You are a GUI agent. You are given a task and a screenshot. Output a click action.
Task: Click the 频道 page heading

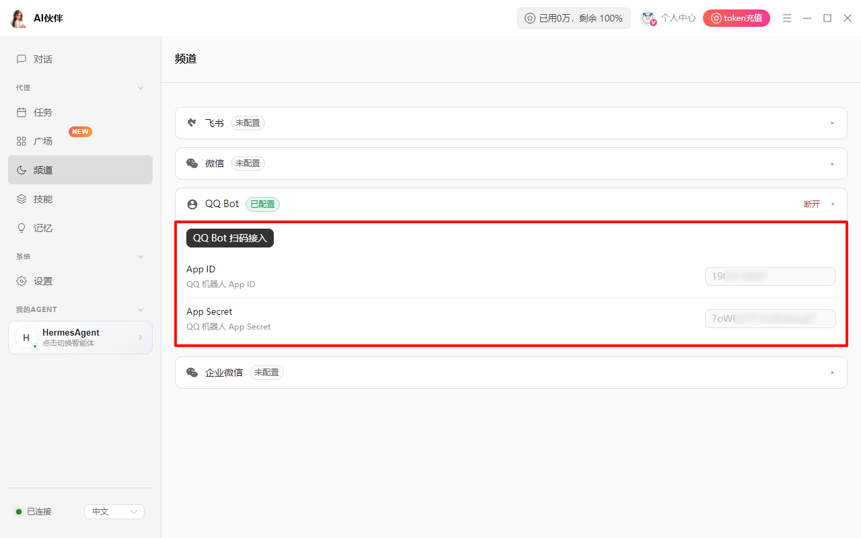[186, 59]
